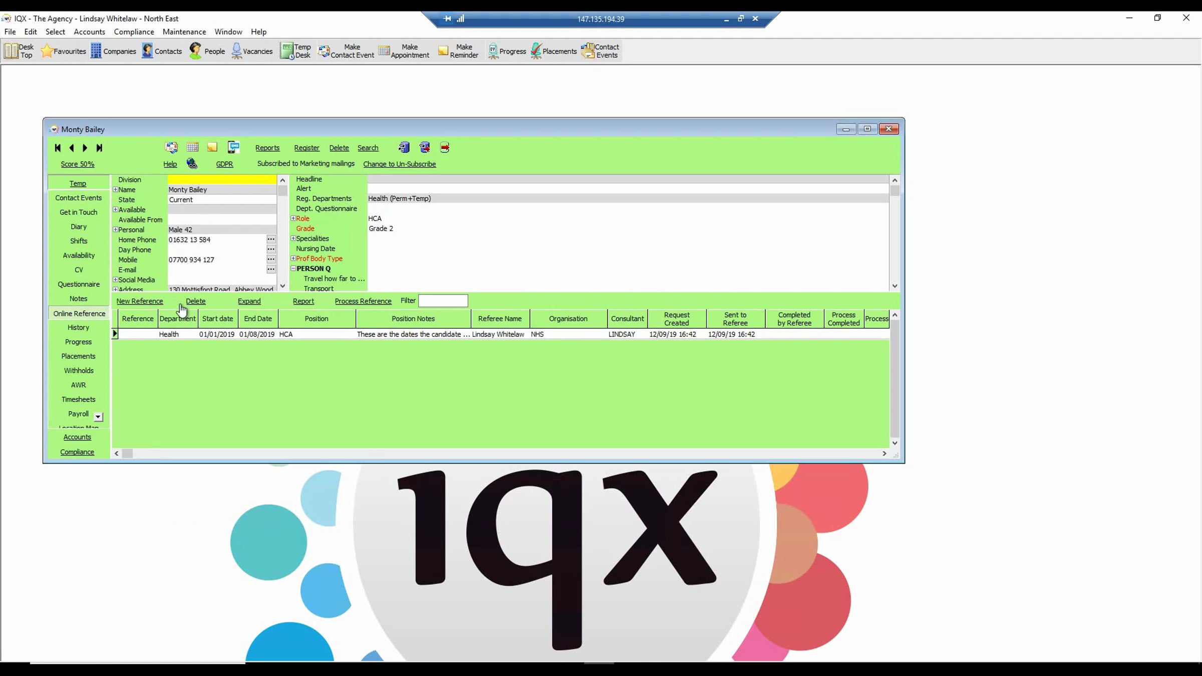Screen dimensions: 1202x676
Task: Open the GDPR link
Action: point(224,164)
